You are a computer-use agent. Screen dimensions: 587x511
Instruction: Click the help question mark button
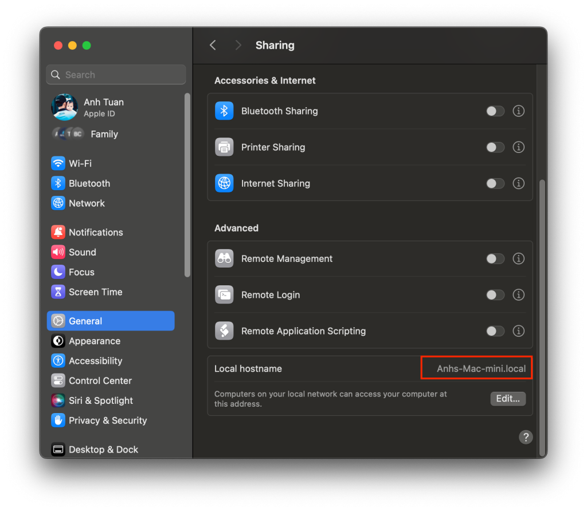click(x=526, y=437)
